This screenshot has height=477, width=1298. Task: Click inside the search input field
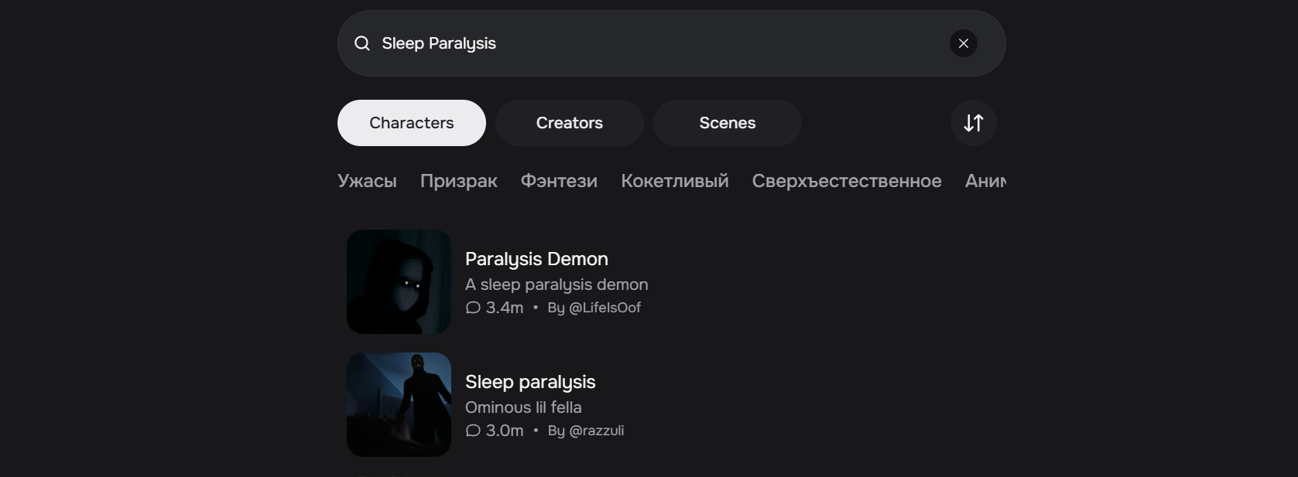pos(658,43)
